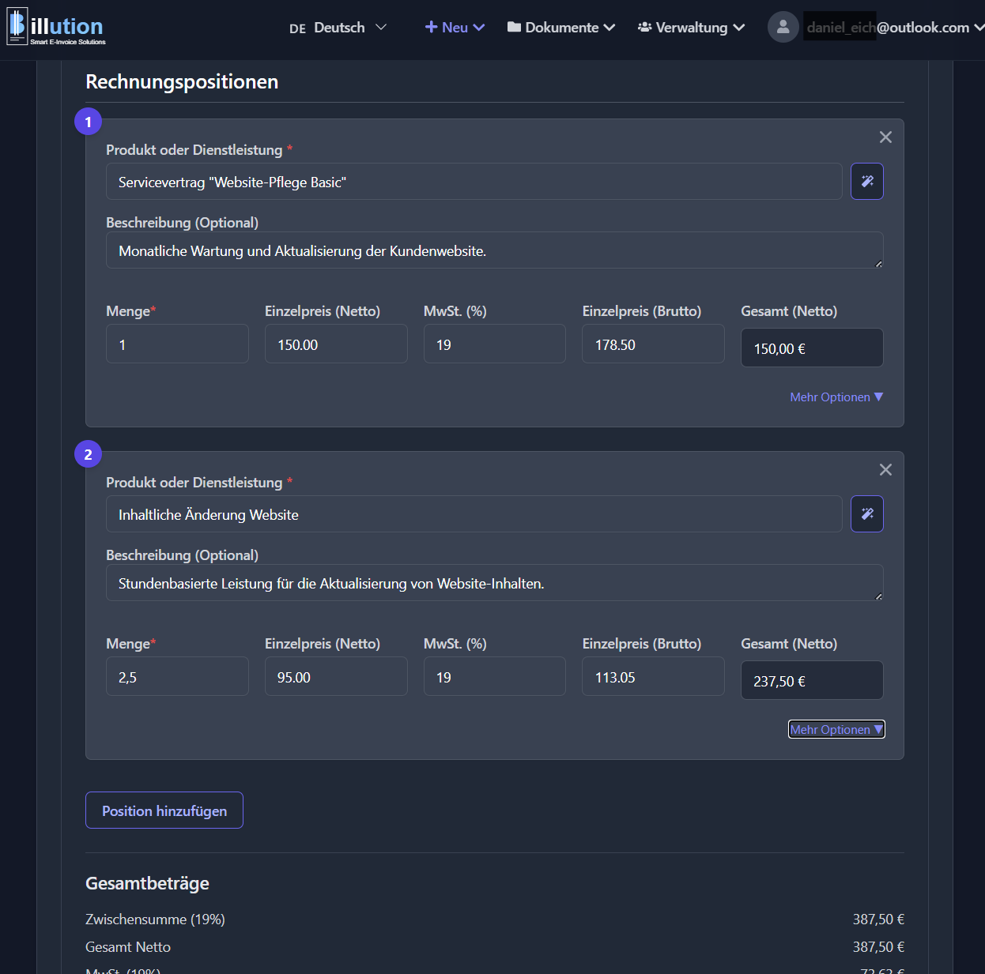Viewport: 985px width, 974px height.
Task: Remove position 1 with the X icon
Action: (885, 137)
